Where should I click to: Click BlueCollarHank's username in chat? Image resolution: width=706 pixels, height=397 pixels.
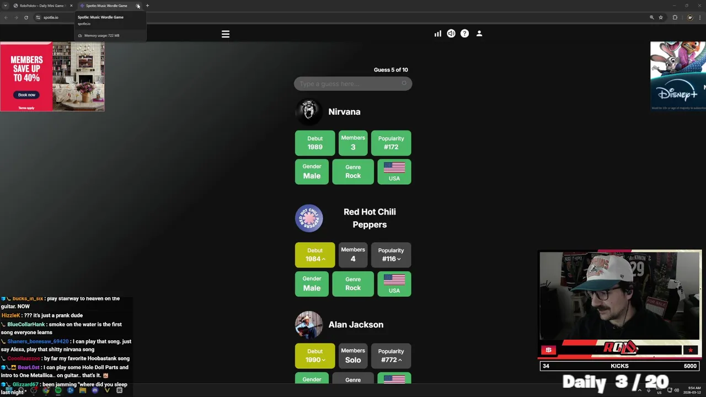pos(26,324)
